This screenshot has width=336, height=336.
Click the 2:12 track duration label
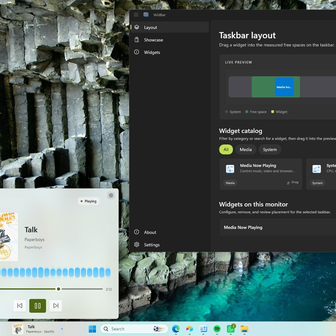coord(109,289)
